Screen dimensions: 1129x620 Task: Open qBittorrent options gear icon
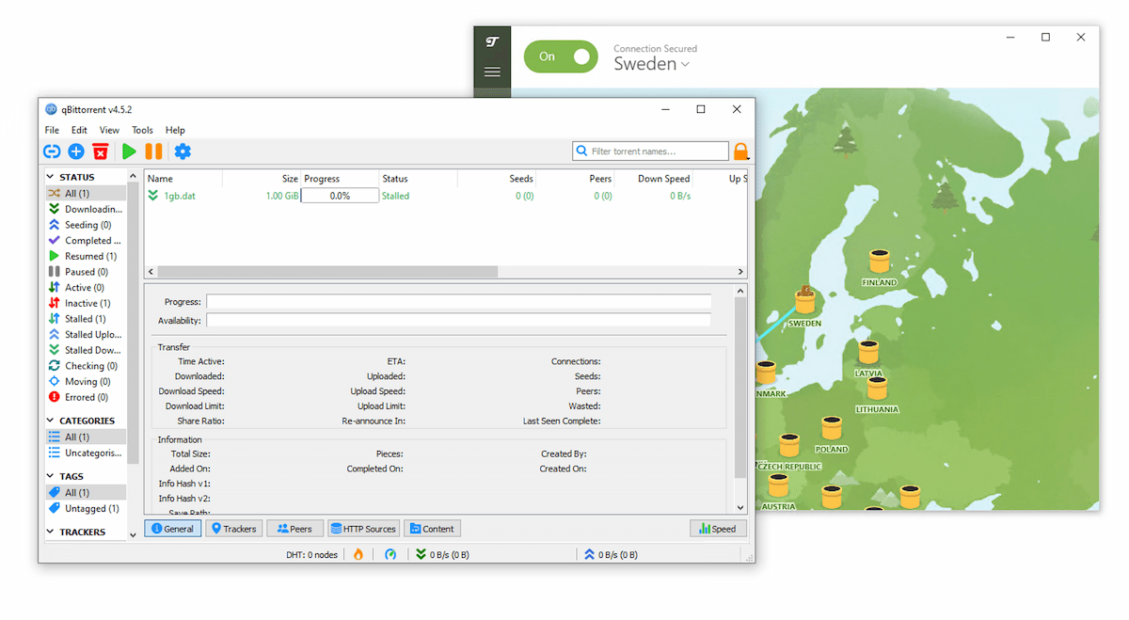183,151
